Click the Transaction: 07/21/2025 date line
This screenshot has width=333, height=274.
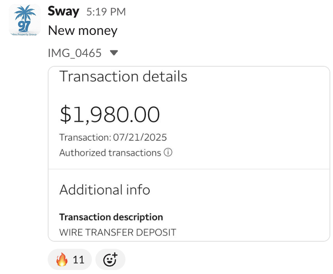click(113, 137)
